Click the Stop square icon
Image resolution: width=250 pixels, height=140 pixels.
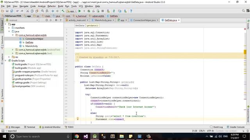[x=103, y=11]
